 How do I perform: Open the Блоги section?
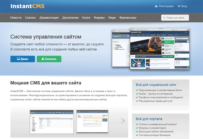click(86, 18)
